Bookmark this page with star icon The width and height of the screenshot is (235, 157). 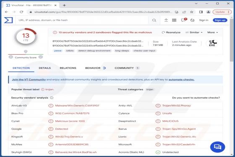pyautogui.click(x=191, y=12)
